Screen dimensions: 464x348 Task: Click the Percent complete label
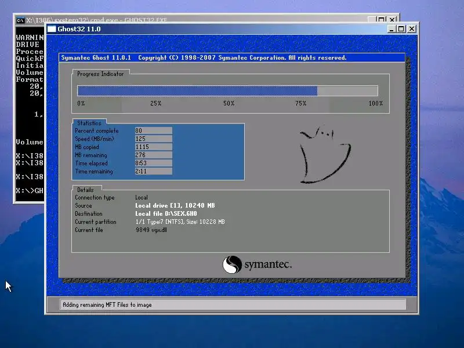(97, 131)
